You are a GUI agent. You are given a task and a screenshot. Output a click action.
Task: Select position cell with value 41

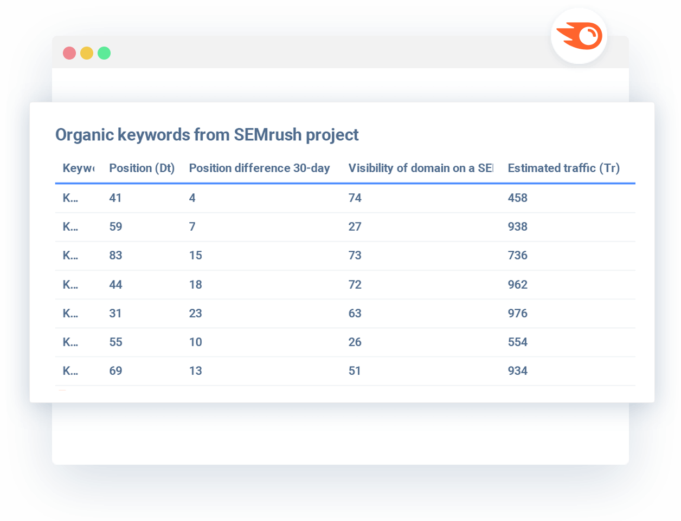pos(115,198)
